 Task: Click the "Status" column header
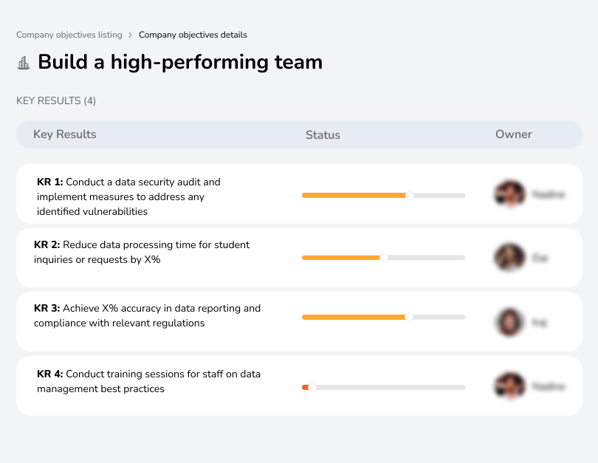click(x=323, y=135)
